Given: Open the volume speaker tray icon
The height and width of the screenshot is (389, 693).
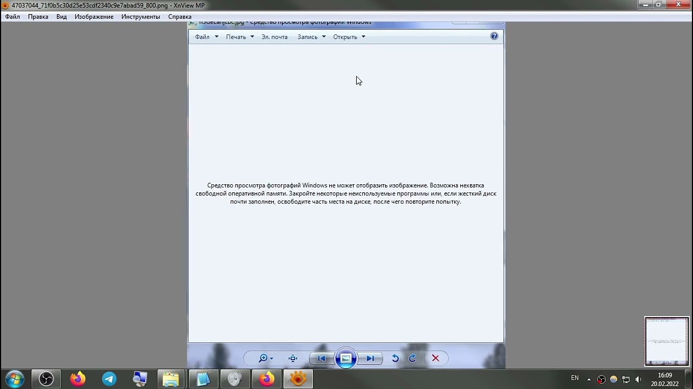Looking at the screenshot, I should [638, 379].
